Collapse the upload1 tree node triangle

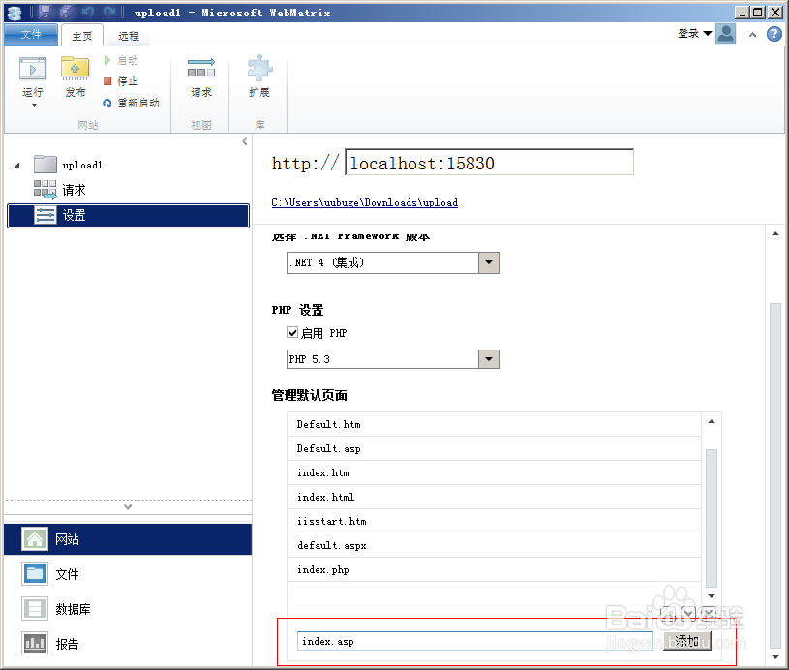point(16,166)
